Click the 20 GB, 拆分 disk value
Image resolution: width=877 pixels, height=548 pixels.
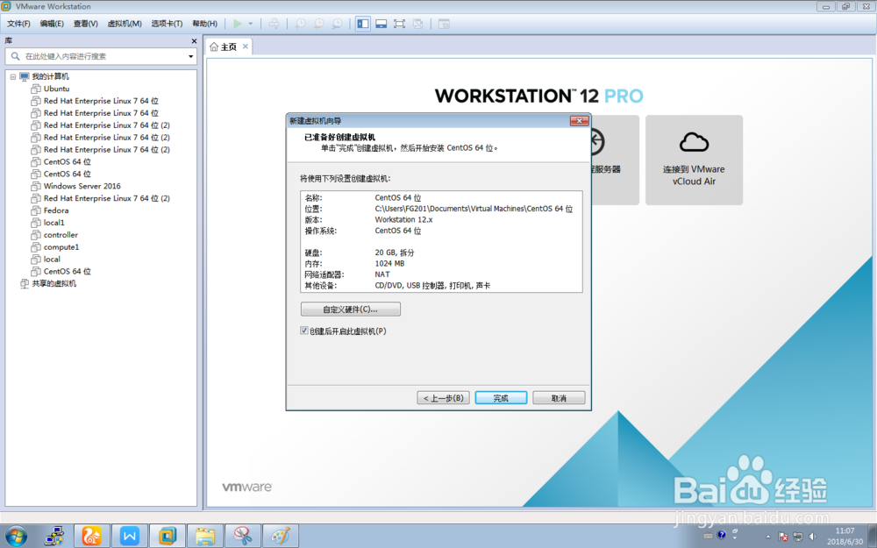point(395,253)
